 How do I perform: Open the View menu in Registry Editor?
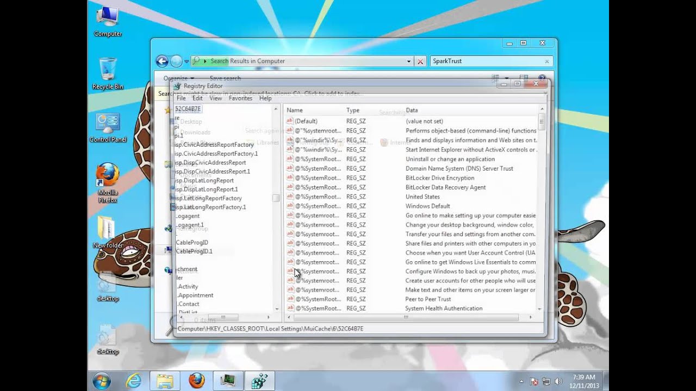pyautogui.click(x=216, y=98)
